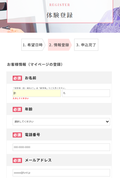Click the 電話番号 field label
This screenshot has height=178, width=120.
click(33, 135)
